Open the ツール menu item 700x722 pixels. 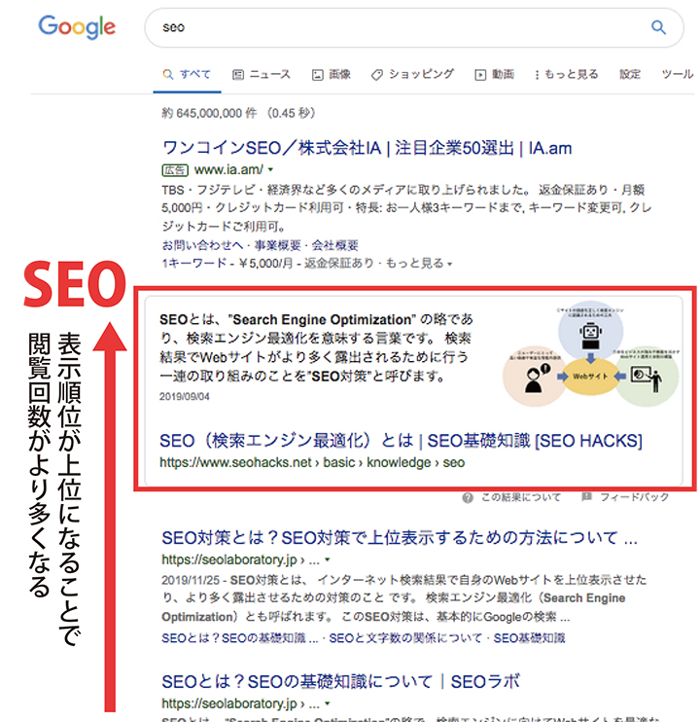[677, 74]
